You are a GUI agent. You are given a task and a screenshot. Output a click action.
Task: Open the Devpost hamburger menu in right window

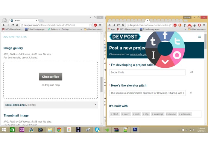[200, 37]
